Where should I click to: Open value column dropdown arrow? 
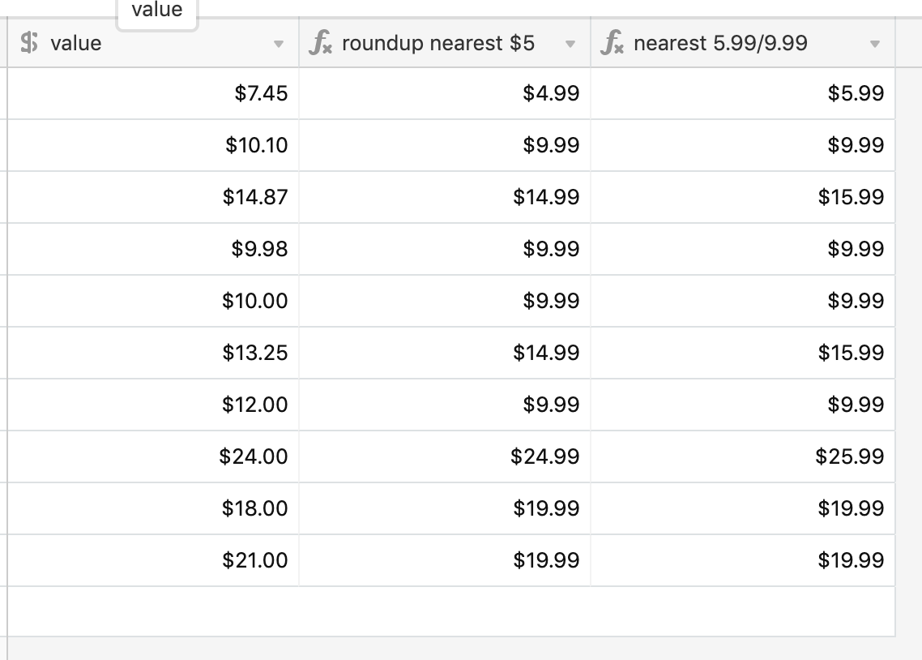tap(279, 44)
